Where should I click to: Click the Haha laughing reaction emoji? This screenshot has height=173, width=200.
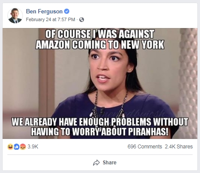(x=10, y=147)
